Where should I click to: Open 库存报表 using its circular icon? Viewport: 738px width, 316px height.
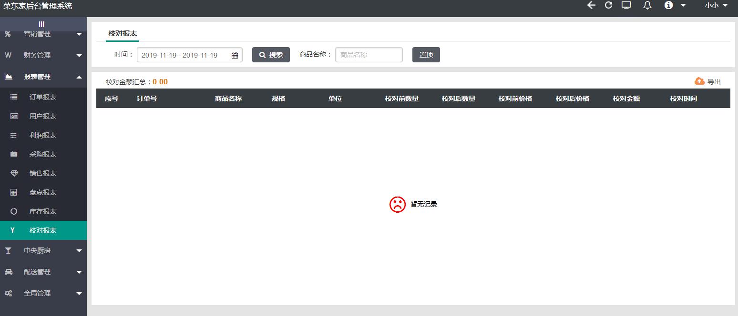[13, 211]
